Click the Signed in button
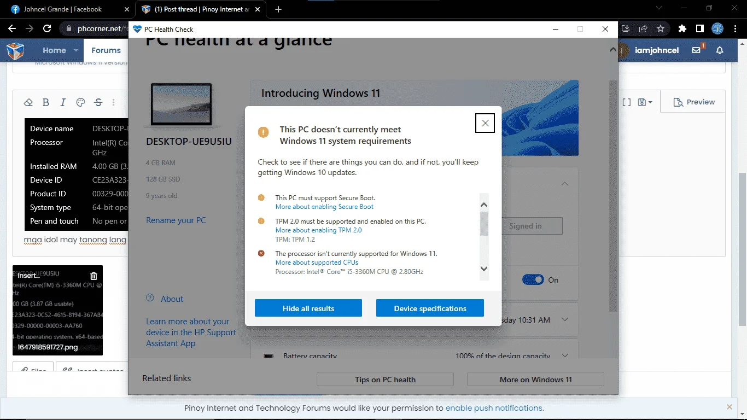747x420 pixels. pyautogui.click(x=526, y=226)
